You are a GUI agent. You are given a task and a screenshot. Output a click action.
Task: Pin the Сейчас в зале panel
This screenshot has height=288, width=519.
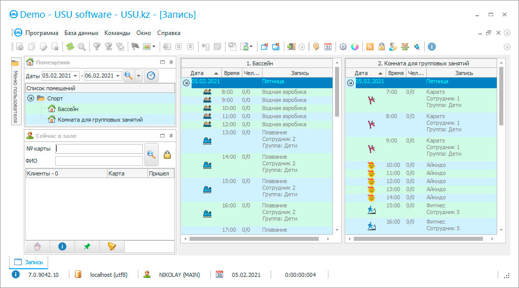(171, 135)
